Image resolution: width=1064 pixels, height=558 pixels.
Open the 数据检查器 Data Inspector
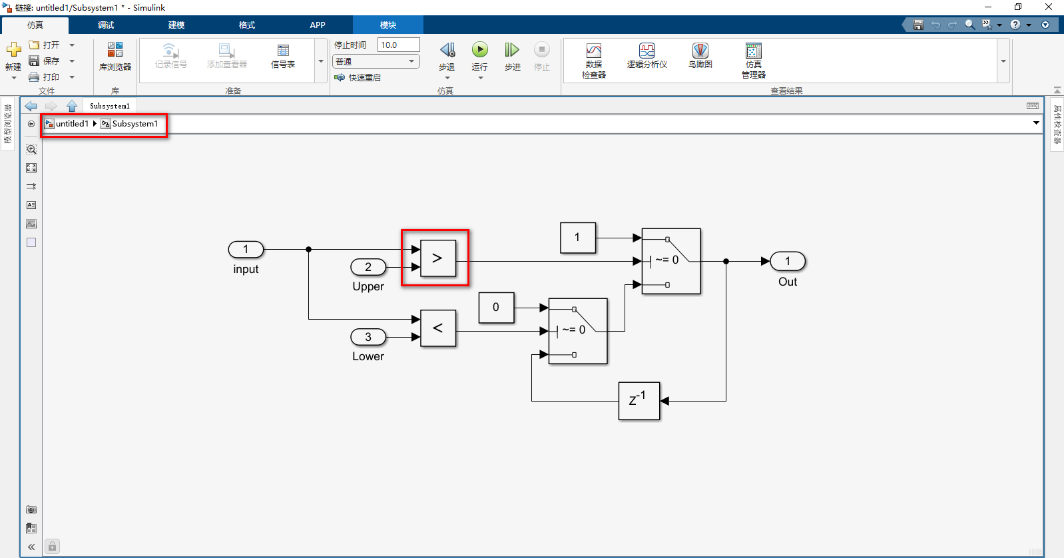594,61
